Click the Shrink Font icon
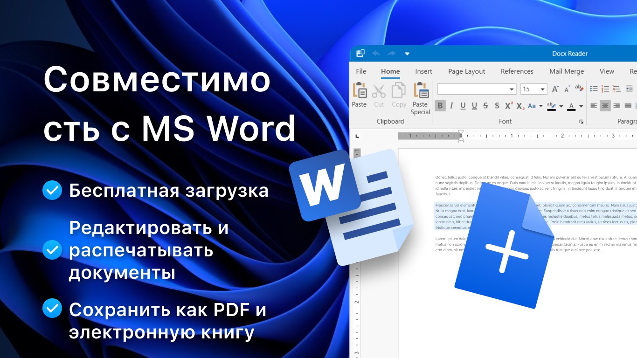The height and width of the screenshot is (358, 637). (x=567, y=89)
